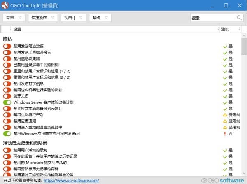Click the green checkmark for 蓝牙关闭
The width and height of the screenshot is (247, 184).
coord(225,96)
